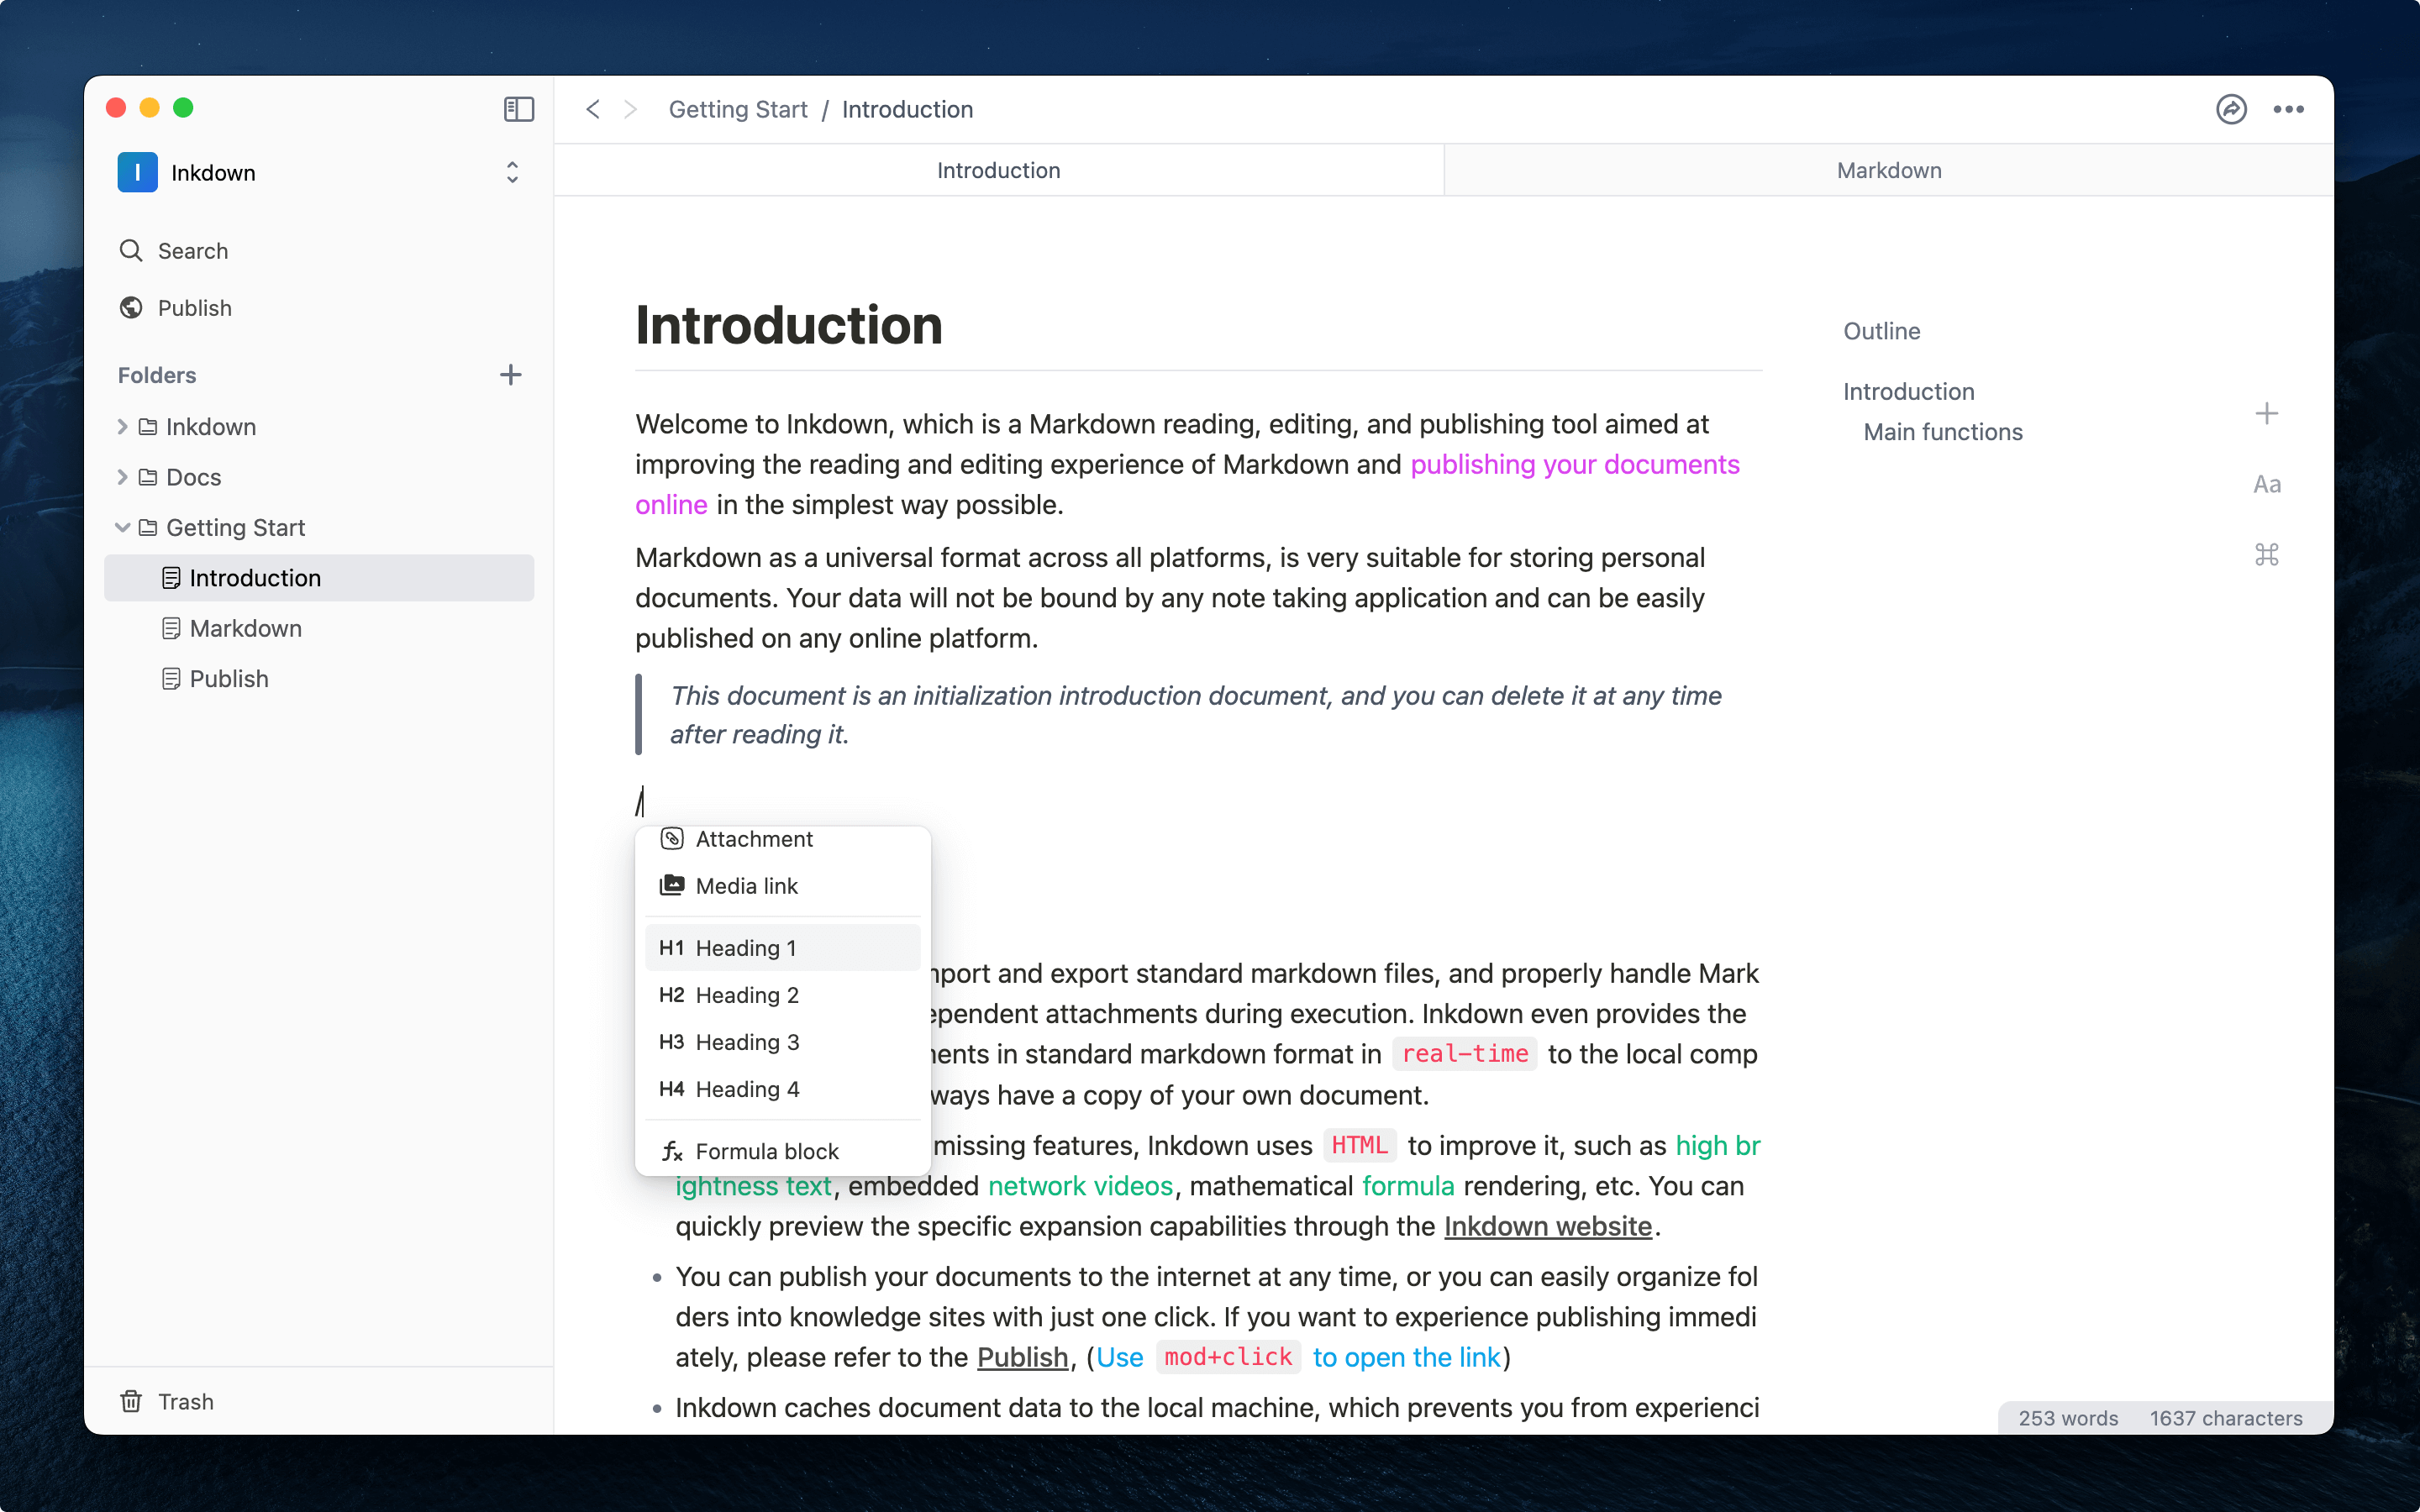Switch to the Introduction tab
2420x1512 pixels.
click(x=998, y=170)
